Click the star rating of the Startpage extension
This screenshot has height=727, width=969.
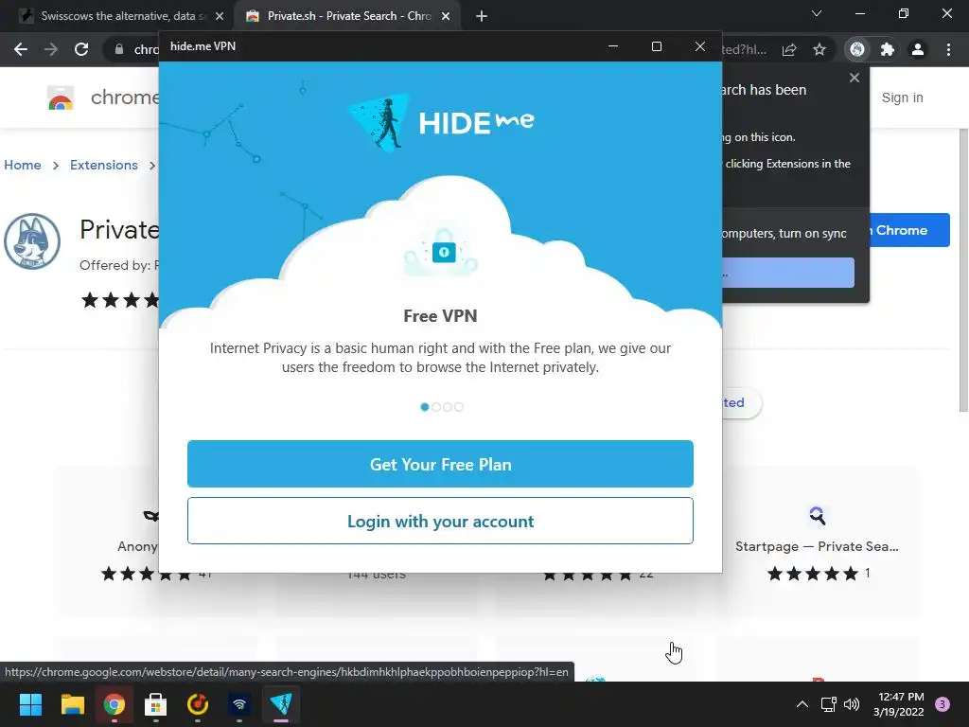click(812, 573)
